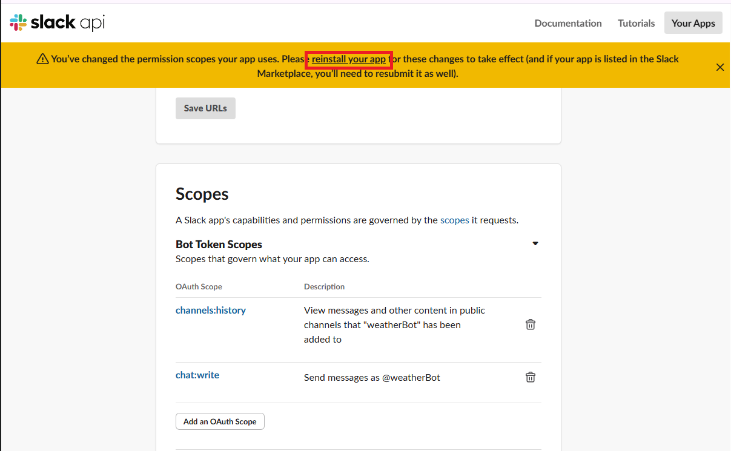Image resolution: width=731 pixels, height=451 pixels.
Task: Click the warning triangle icon in banner
Action: [42, 59]
